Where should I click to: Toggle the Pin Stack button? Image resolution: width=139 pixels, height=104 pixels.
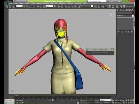(118, 32)
